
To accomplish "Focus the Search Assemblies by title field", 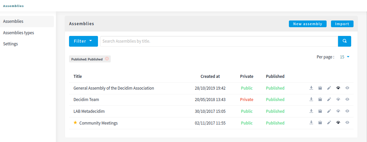I will [219, 41].
